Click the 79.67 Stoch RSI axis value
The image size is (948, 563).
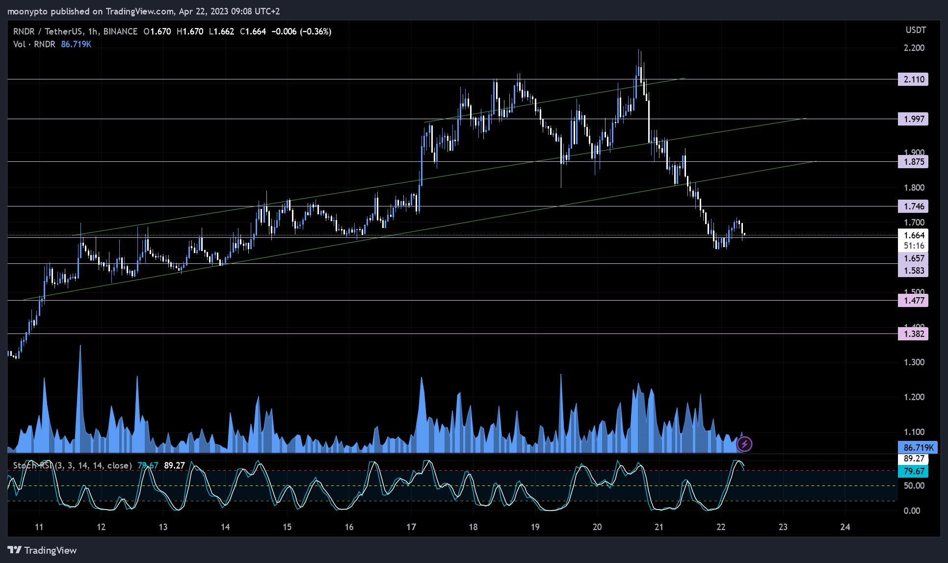[913, 471]
